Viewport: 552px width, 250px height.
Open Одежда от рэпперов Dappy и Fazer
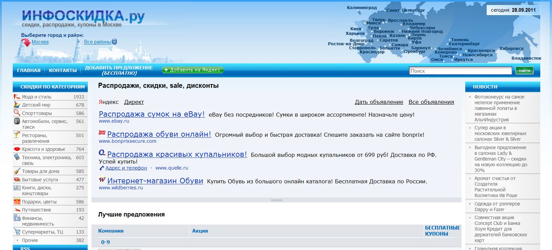coord(497,207)
